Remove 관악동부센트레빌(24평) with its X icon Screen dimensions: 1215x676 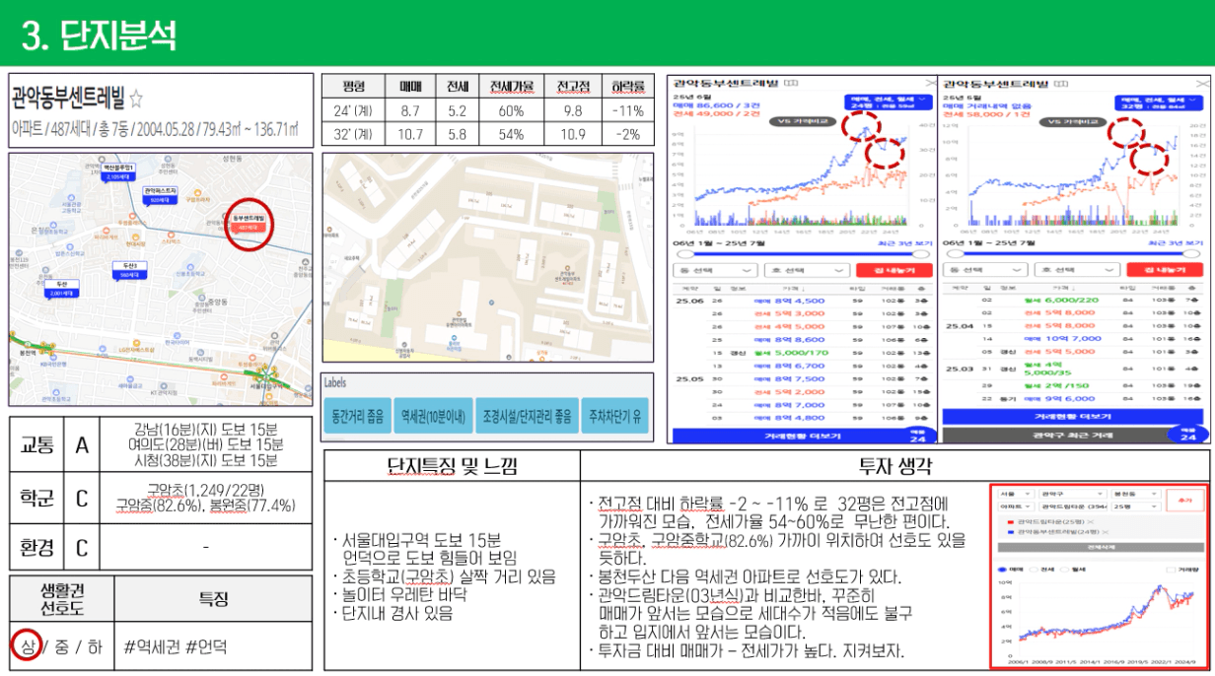[1106, 532]
